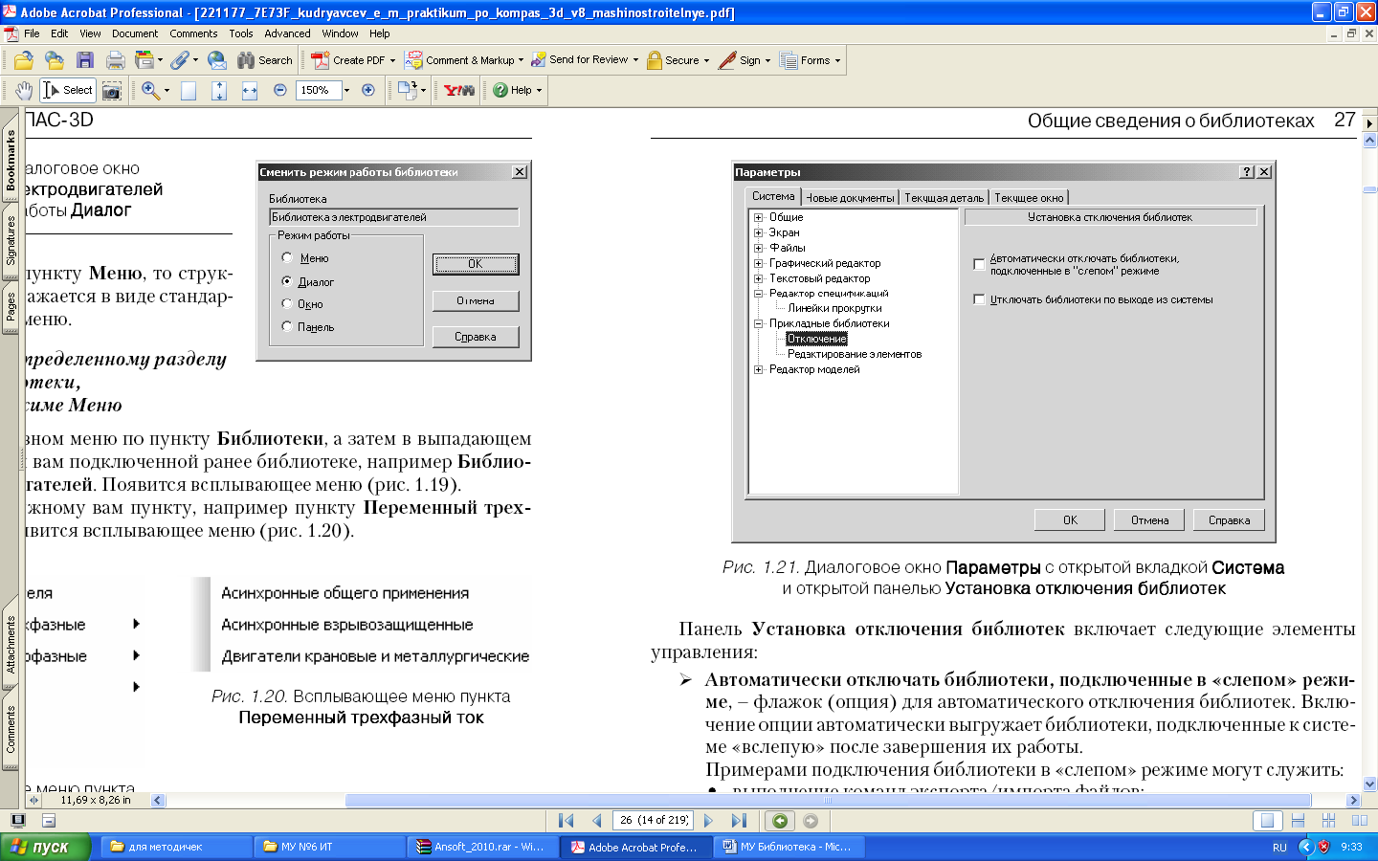1378x861 pixels.
Task: Click the Fit Page icon
Action: [219, 90]
